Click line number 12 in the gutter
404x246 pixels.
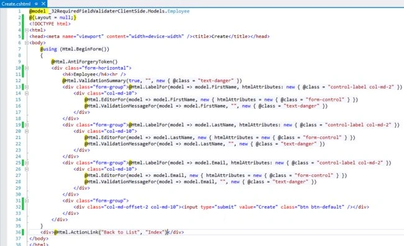[x=18, y=81]
